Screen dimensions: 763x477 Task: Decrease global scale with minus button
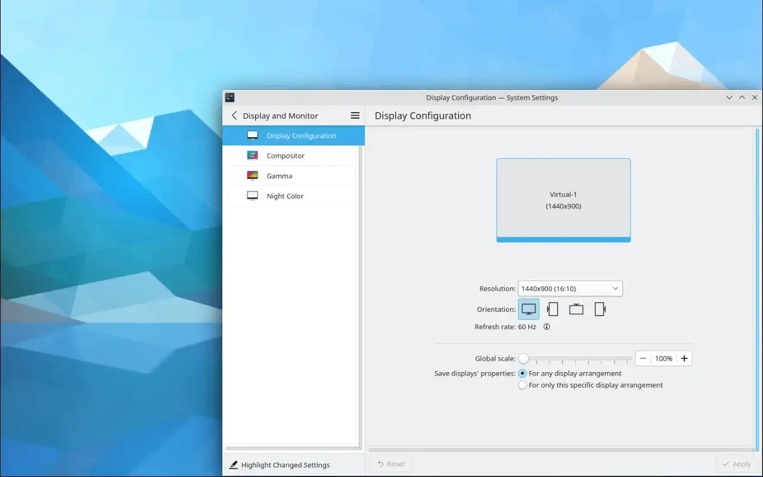click(x=643, y=358)
